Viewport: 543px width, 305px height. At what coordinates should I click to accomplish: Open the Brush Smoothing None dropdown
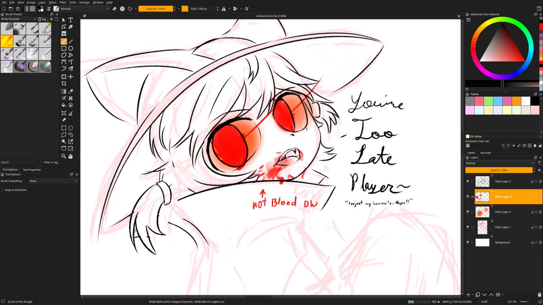tap(53, 181)
